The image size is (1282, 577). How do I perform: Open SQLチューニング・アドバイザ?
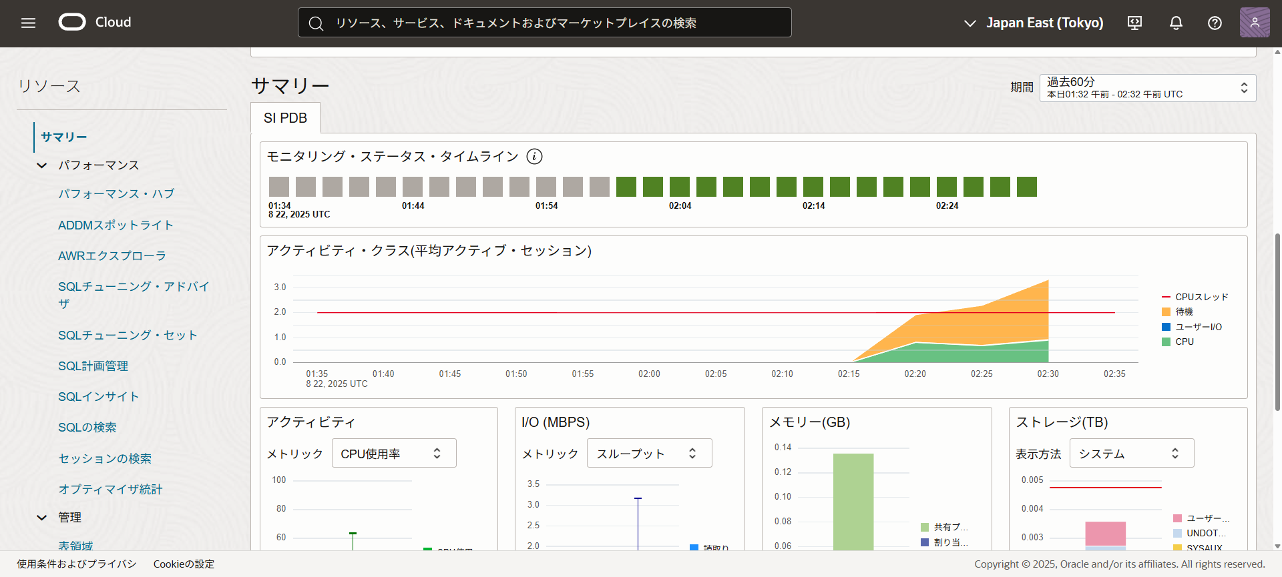coord(134,295)
